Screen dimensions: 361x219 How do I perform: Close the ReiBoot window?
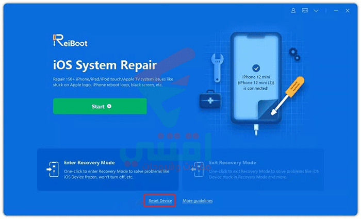348,11
